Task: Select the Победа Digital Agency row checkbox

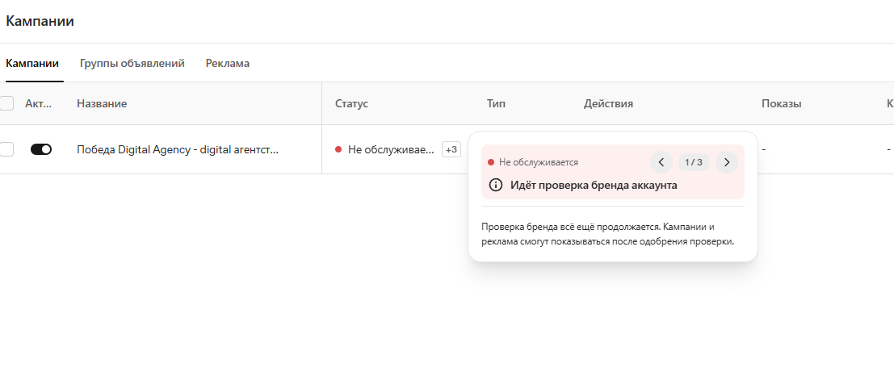Action: [6, 149]
